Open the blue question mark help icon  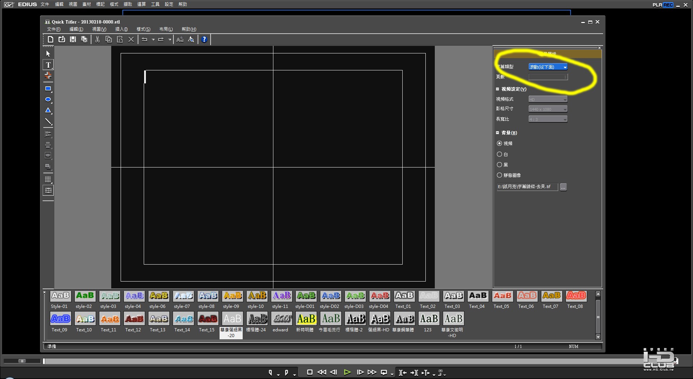pos(204,39)
